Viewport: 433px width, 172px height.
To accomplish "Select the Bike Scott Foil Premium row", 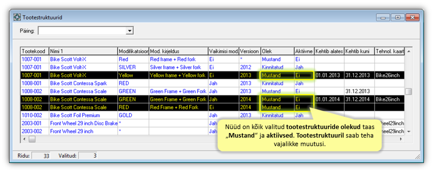I will (x=213, y=115).
